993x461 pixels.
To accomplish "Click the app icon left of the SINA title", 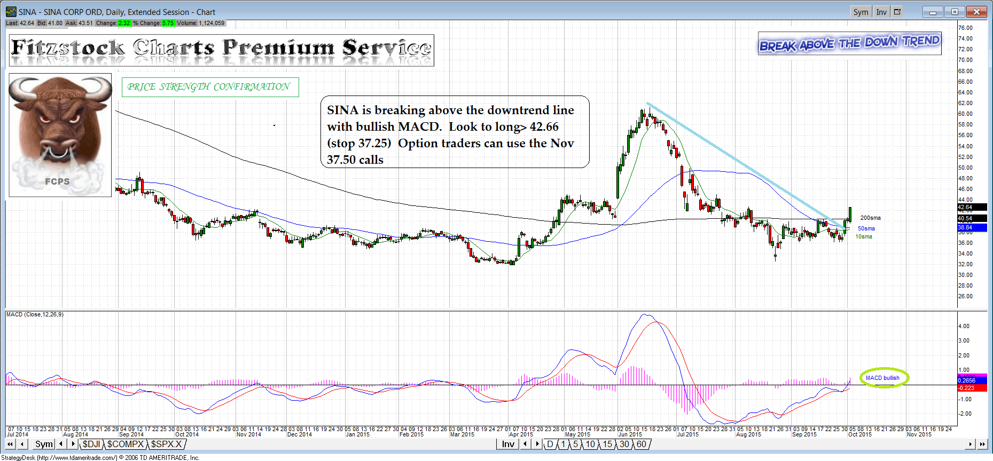I will (x=11, y=12).
